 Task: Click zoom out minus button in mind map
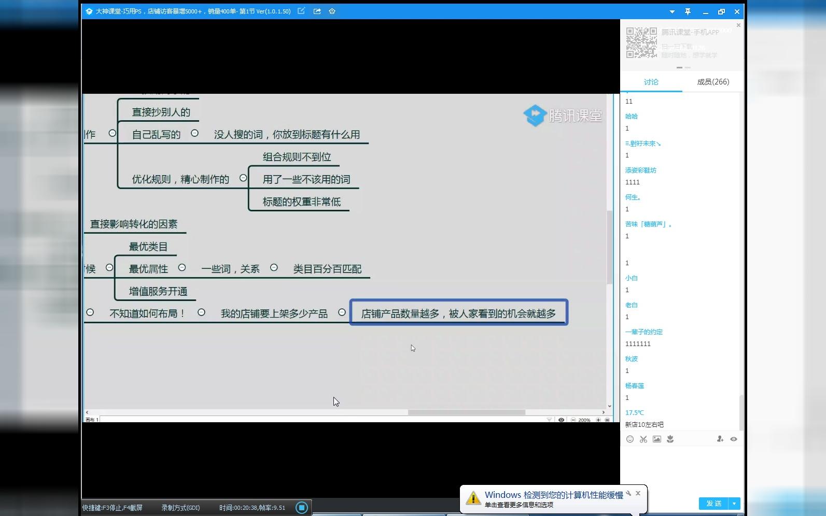coord(573,420)
